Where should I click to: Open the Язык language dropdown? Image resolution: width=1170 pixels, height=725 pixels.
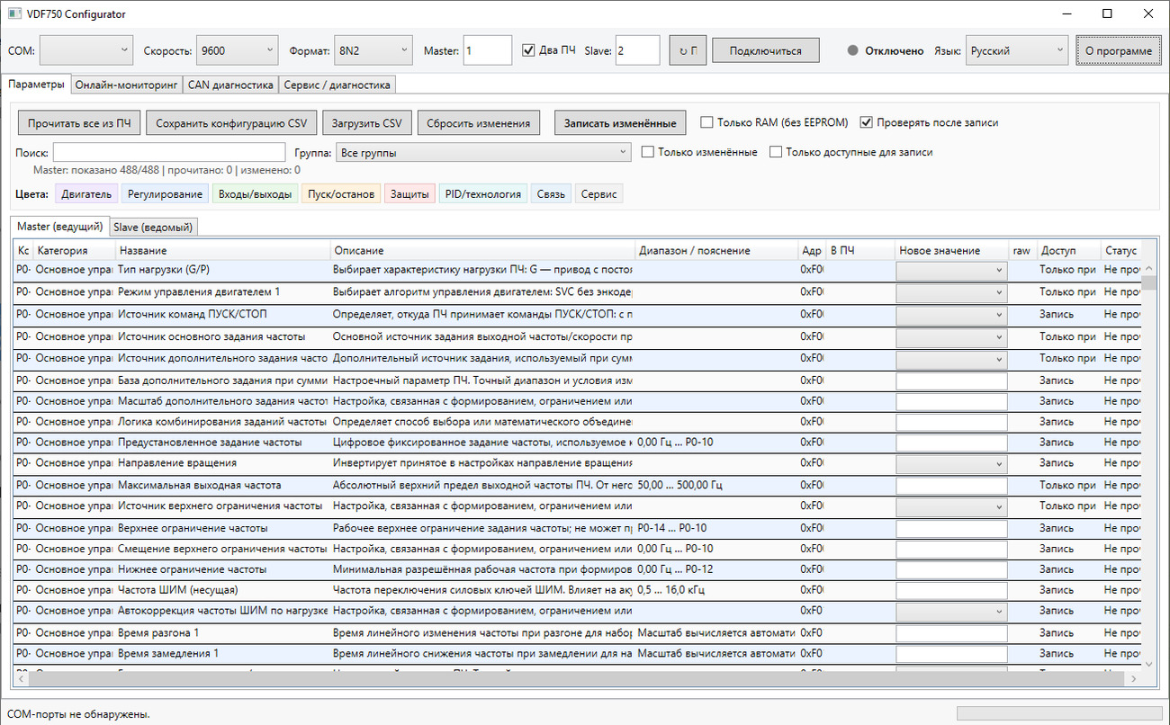[1017, 50]
